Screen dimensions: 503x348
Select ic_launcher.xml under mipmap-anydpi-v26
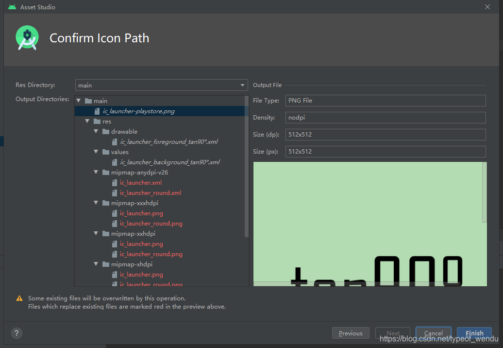click(x=141, y=183)
